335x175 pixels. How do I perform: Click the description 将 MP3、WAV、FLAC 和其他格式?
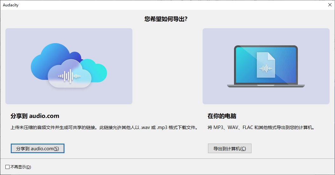pyautogui.click(x=261, y=128)
